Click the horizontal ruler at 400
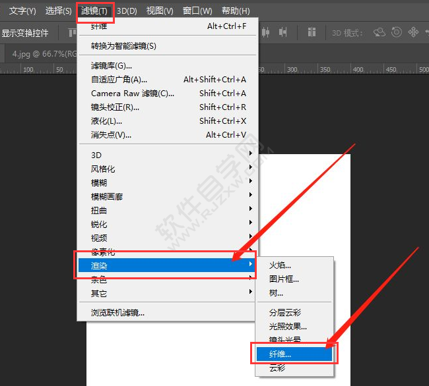Screen dimensions: 429x386 pos(358,70)
